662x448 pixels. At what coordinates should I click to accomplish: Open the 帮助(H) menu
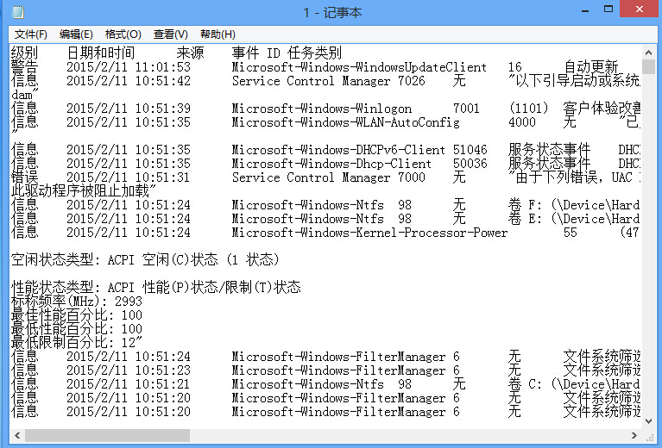tap(218, 34)
